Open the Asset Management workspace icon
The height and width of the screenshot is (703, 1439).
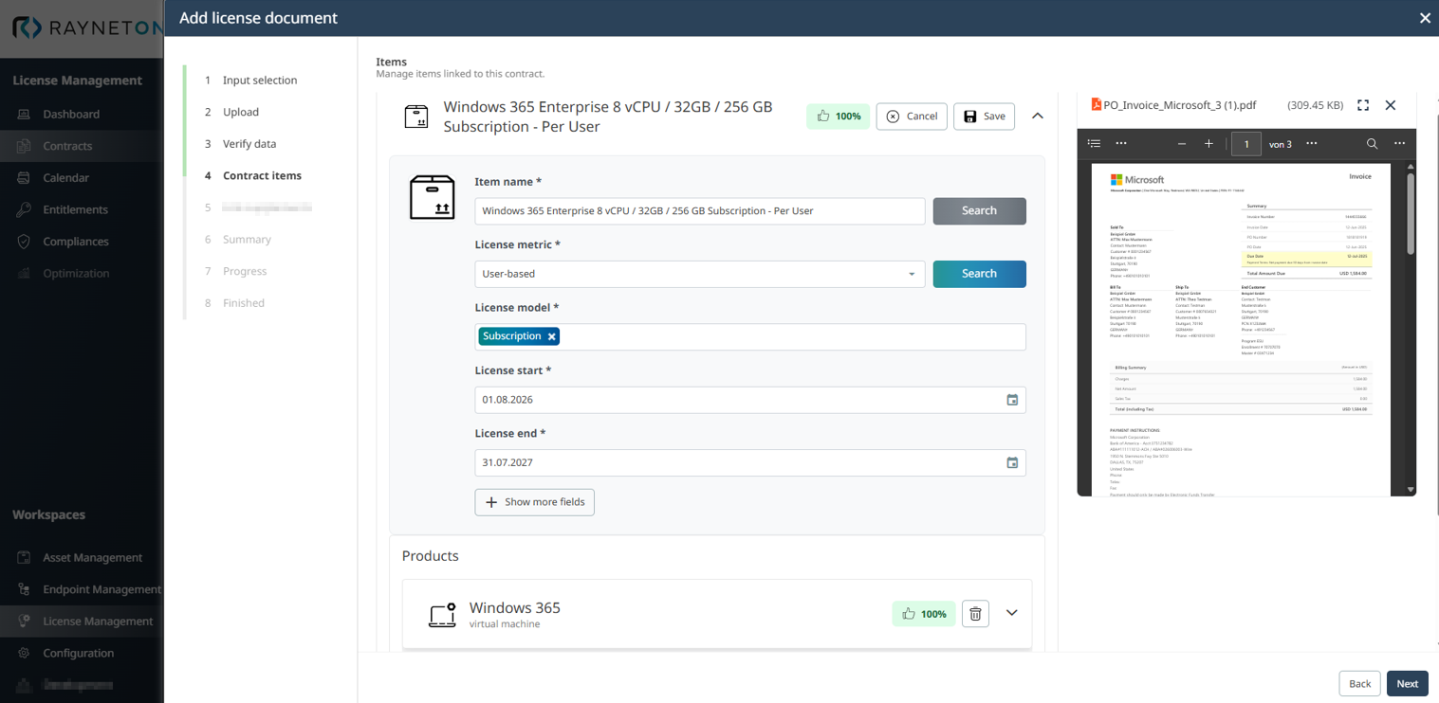coord(24,558)
